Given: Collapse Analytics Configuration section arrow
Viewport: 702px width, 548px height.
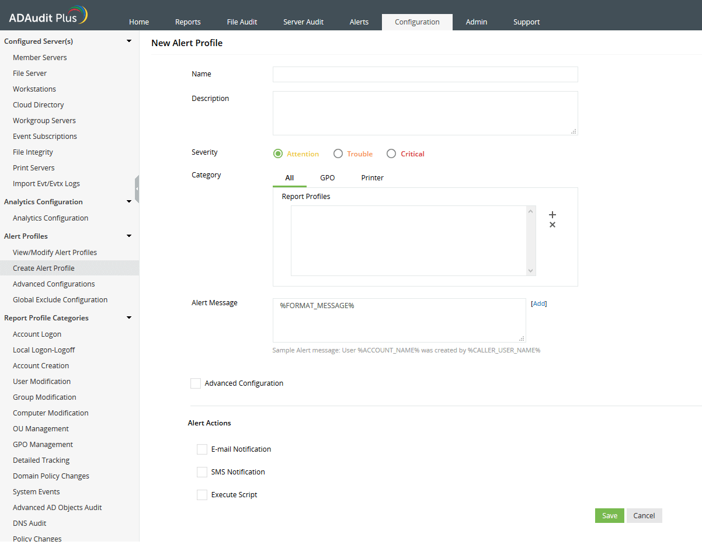Looking at the screenshot, I should pos(129,202).
